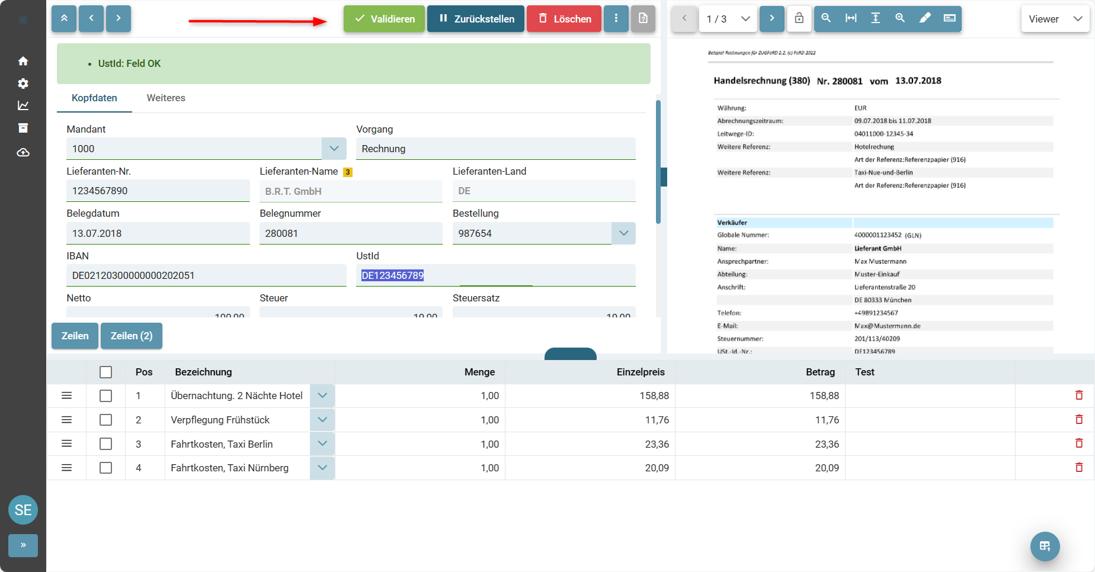Expand dropdown for Taxi Berlin description
Image resolution: width=1095 pixels, height=572 pixels.
(x=322, y=444)
